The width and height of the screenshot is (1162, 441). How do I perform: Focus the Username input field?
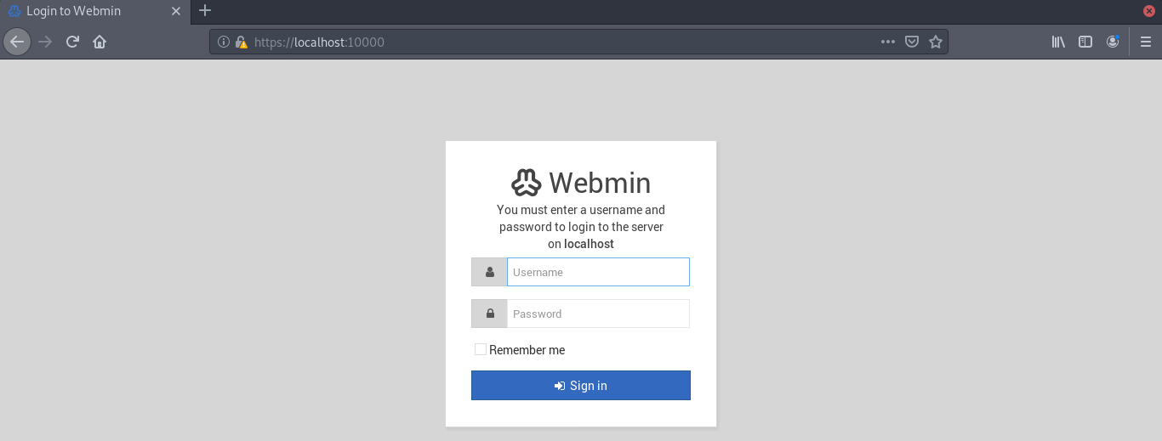[x=598, y=272]
